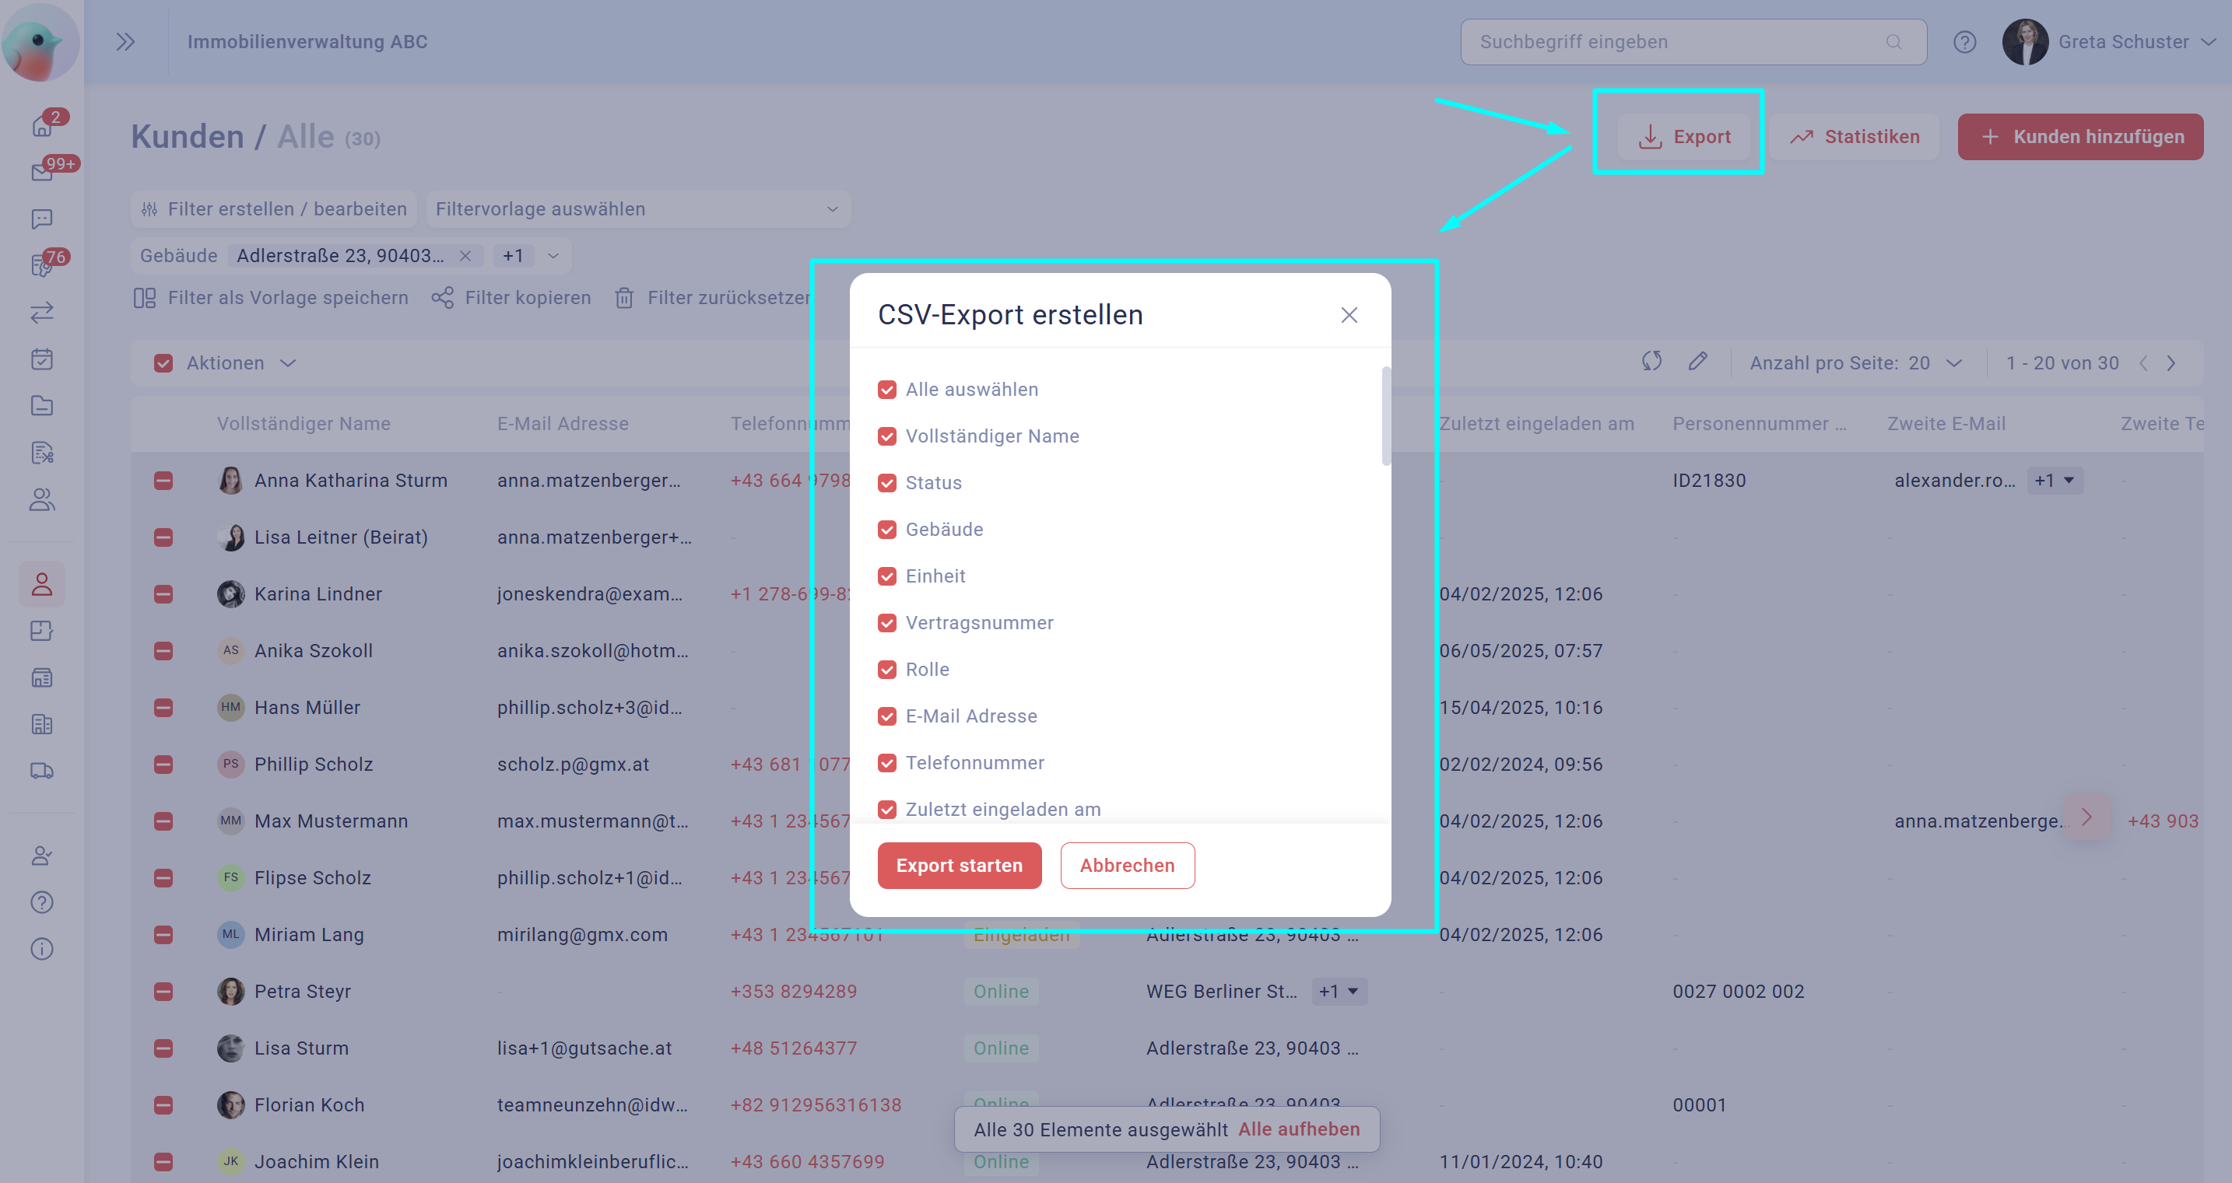Open the folder documents sidebar icon
This screenshot has width=2232, height=1183.
(x=41, y=406)
